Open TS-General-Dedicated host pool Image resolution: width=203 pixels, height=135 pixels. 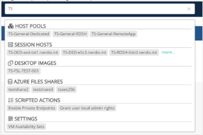[x=28, y=34]
